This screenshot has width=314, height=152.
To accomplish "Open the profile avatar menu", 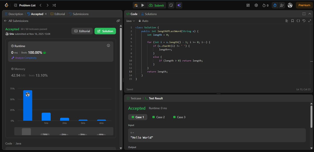I will (290, 5).
